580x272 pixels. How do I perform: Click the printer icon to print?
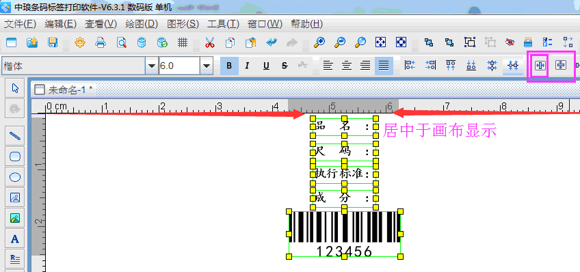pos(101,43)
